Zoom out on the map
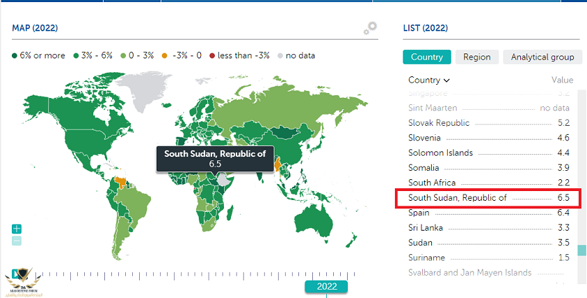Viewport: 587px width, 298px height. point(17,240)
